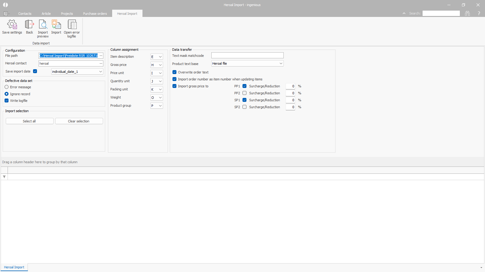The height and width of the screenshot is (272, 485).
Task: Expand the Product text base dropdown
Action: pyautogui.click(x=281, y=63)
